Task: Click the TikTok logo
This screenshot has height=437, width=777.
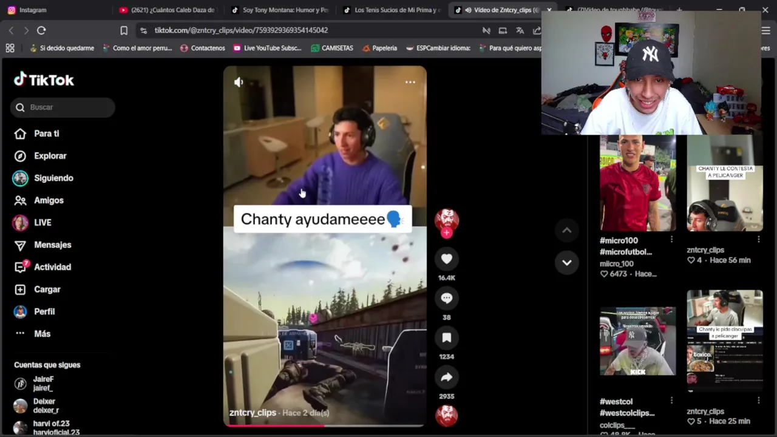Action: click(x=44, y=80)
